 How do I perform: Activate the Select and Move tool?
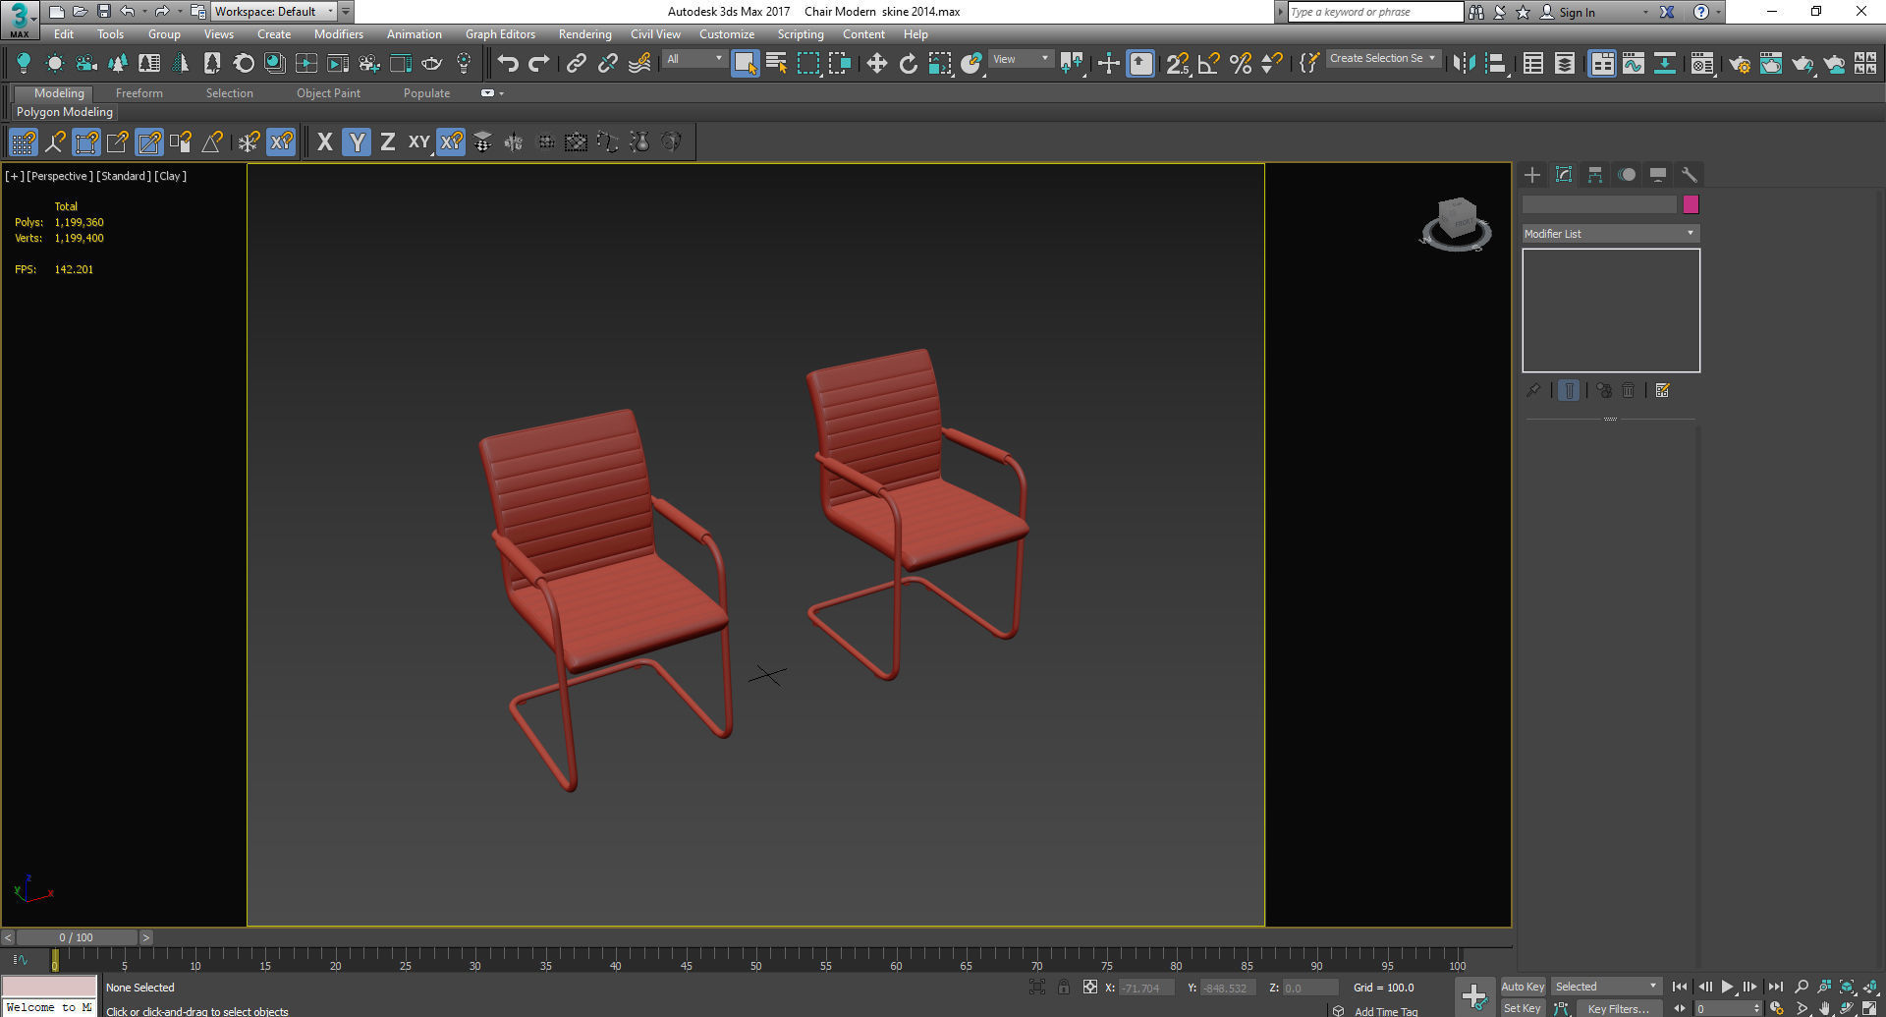(876, 64)
